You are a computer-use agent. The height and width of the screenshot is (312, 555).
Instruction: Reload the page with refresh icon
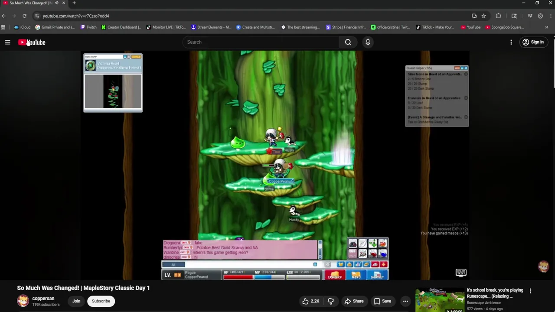point(24,16)
